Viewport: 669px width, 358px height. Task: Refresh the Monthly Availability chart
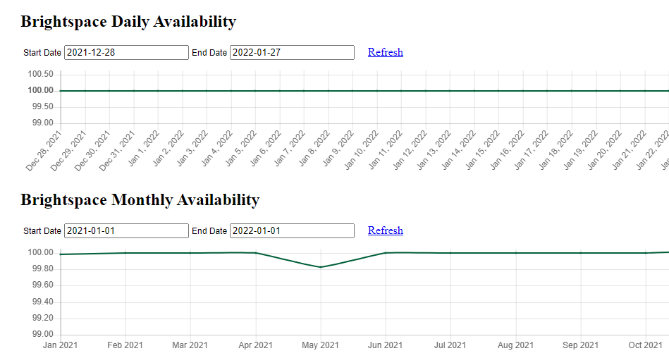(386, 230)
